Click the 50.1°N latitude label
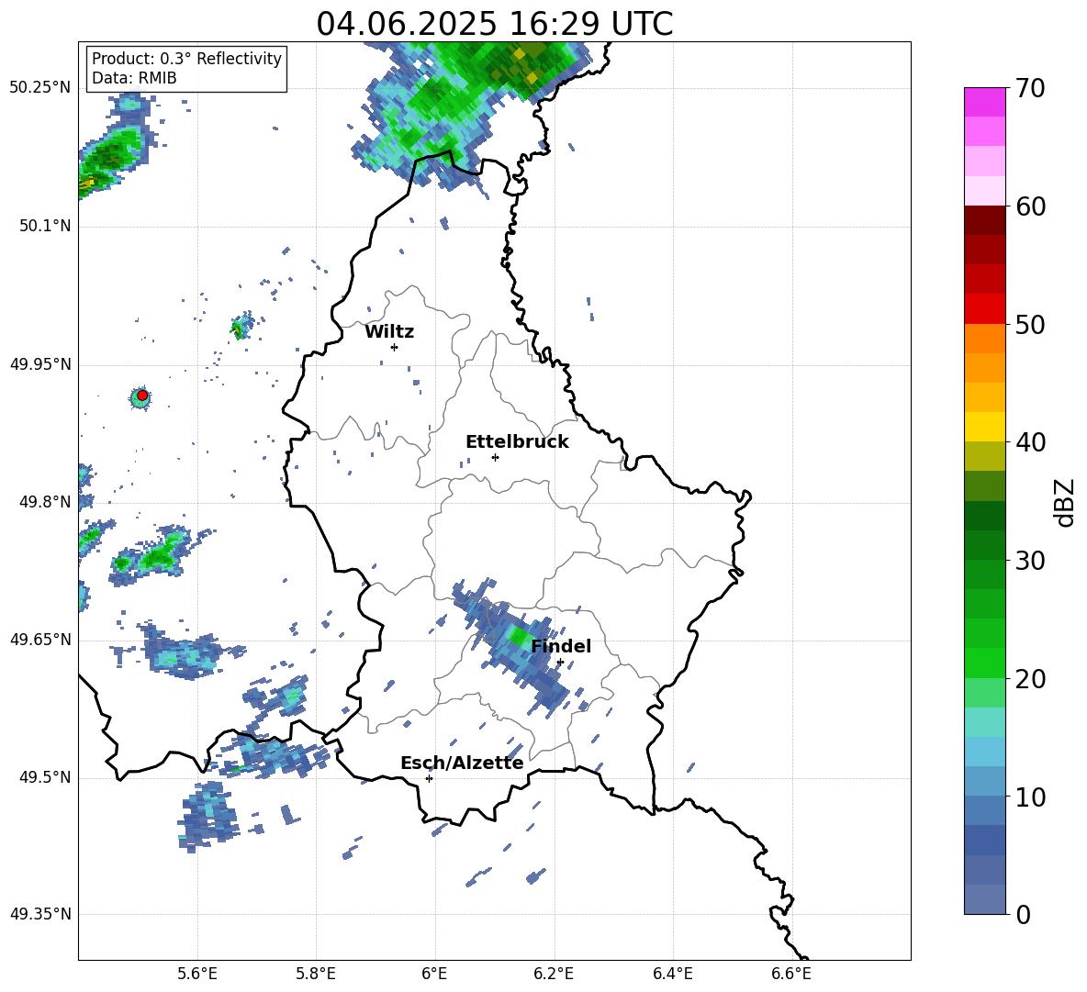Screen dimensions: 1087x992 (x=45, y=227)
